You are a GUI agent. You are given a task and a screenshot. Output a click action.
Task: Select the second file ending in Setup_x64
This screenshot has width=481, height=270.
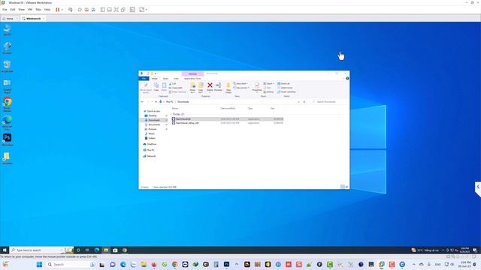point(187,123)
